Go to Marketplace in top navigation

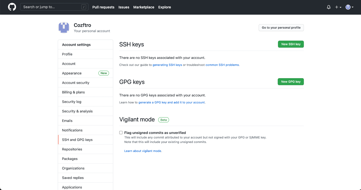tap(144, 7)
